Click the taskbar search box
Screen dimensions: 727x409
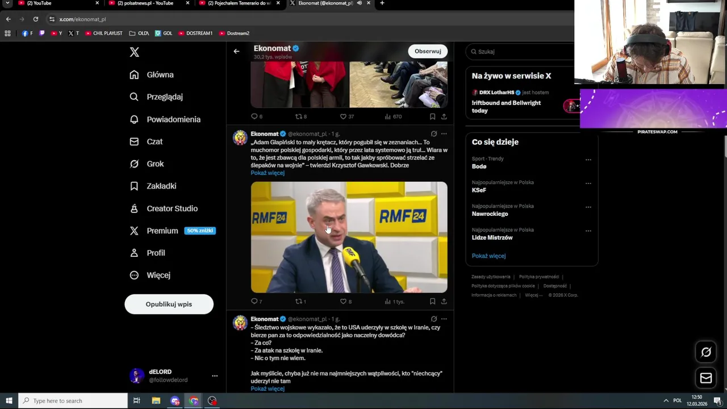[73, 400]
